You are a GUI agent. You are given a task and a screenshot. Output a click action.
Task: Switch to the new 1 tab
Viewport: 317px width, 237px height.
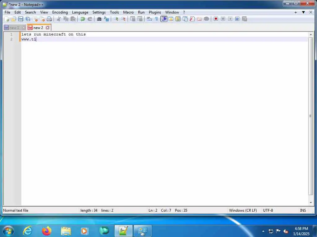(14, 27)
